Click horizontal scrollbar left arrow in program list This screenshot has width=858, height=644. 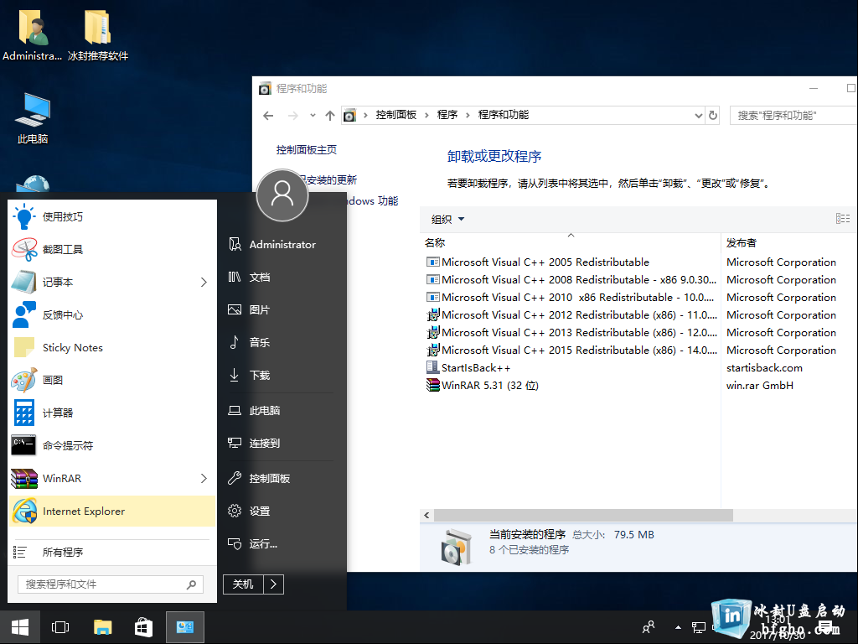[x=426, y=516]
